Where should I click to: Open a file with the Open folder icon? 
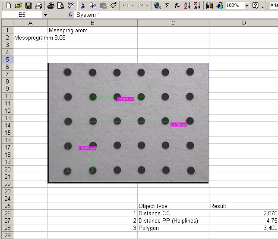(x=18, y=6)
